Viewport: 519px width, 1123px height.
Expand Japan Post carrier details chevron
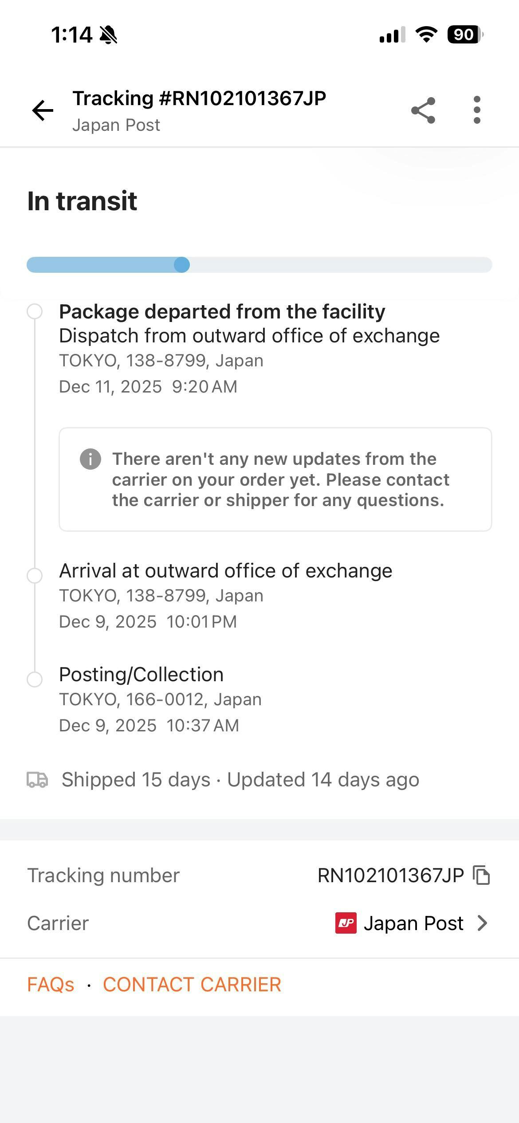(482, 923)
